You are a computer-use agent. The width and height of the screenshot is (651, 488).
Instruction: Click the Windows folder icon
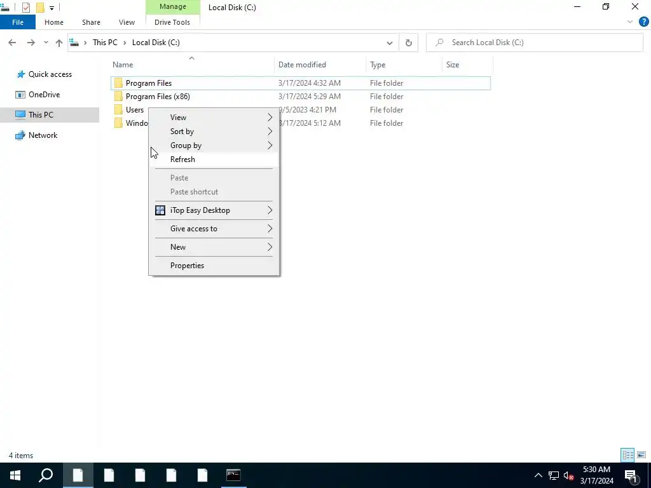coord(118,123)
